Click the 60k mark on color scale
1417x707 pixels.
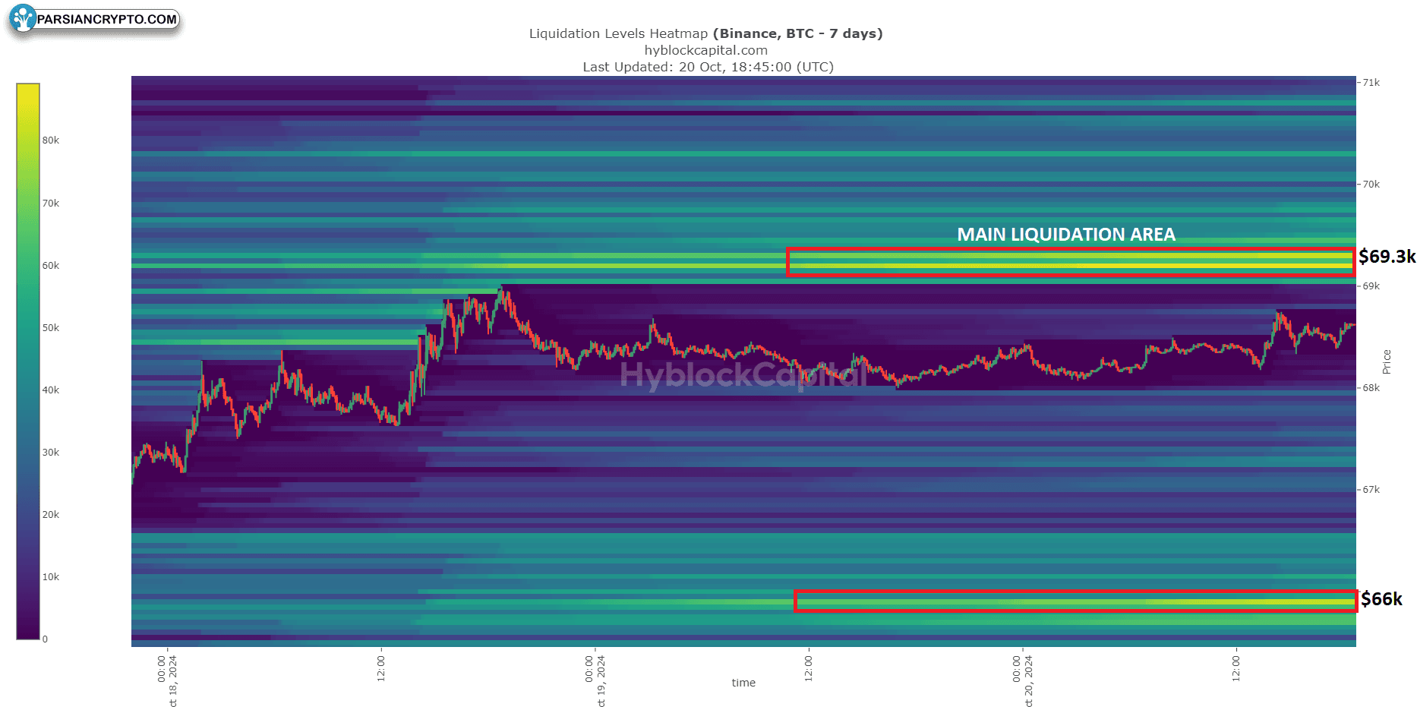50,266
